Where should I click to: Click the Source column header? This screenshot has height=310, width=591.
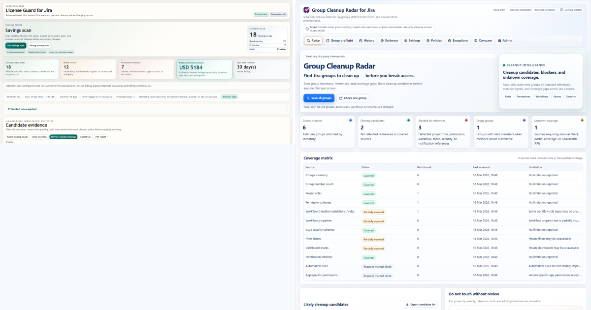tap(310, 167)
